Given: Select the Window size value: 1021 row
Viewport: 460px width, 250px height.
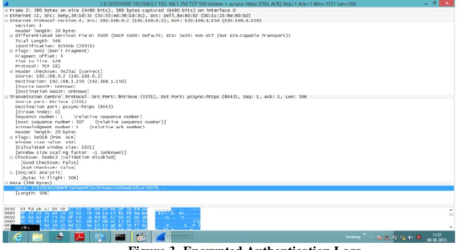Looking at the screenshot, I should click(45, 142).
